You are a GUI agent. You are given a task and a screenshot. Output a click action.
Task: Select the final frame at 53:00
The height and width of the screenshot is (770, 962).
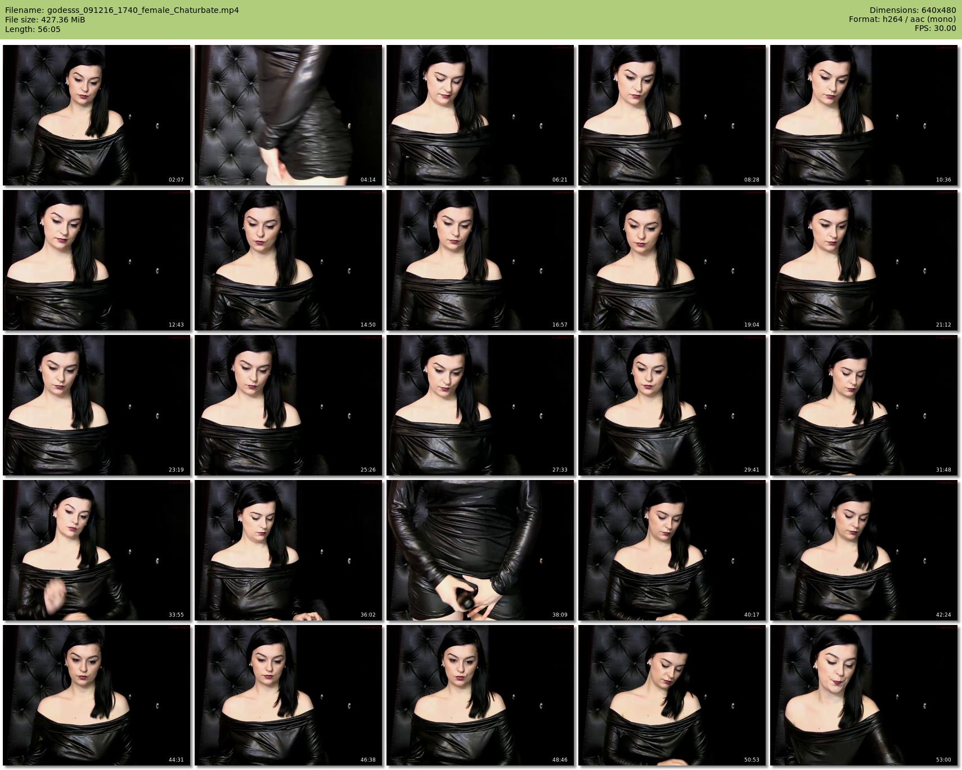tap(864, 695)
